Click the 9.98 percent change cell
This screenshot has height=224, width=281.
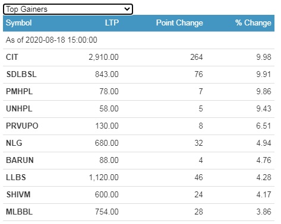[264, 57]
